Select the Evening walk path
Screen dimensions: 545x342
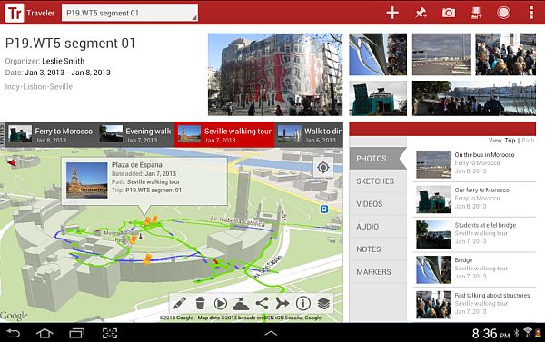coord(135,135)
